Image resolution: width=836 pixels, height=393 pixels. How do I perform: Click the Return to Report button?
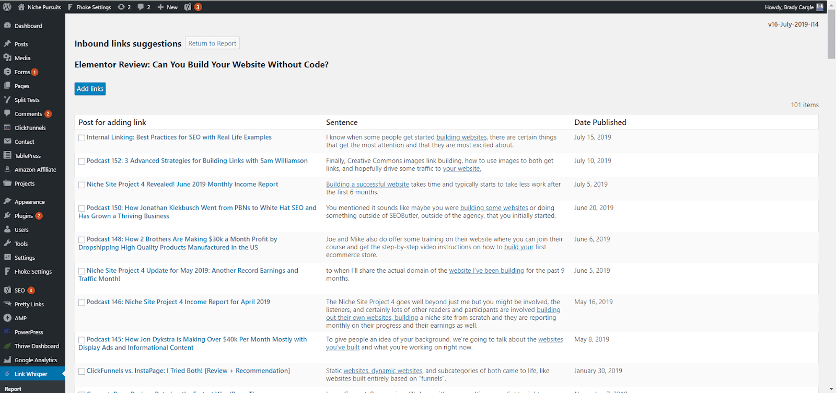[212, 43]
